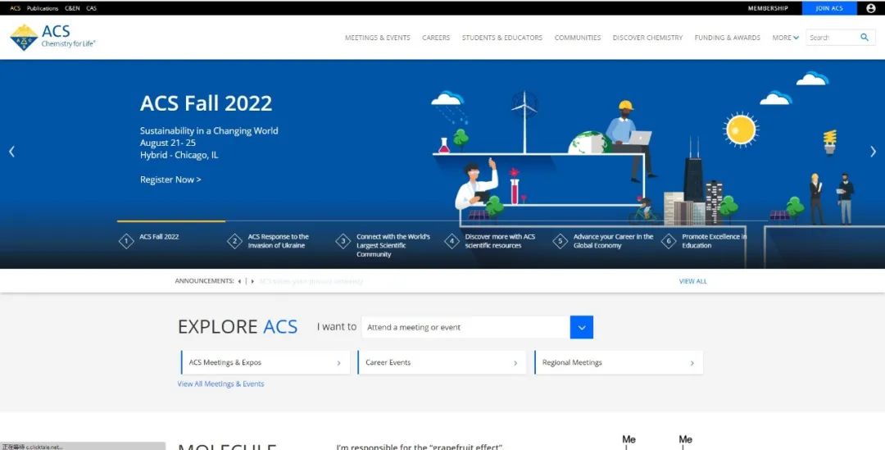Click the ACS Chemistry for Life logo

tap(52, 37)
